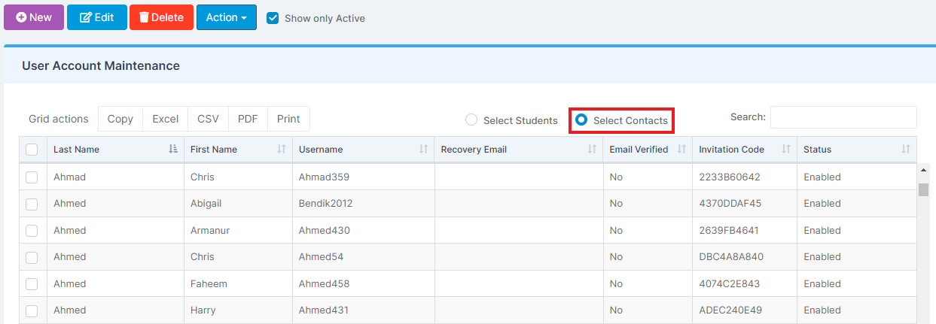
Task: Sort by First Name column arrows
Action: click(x=282, y=150)
